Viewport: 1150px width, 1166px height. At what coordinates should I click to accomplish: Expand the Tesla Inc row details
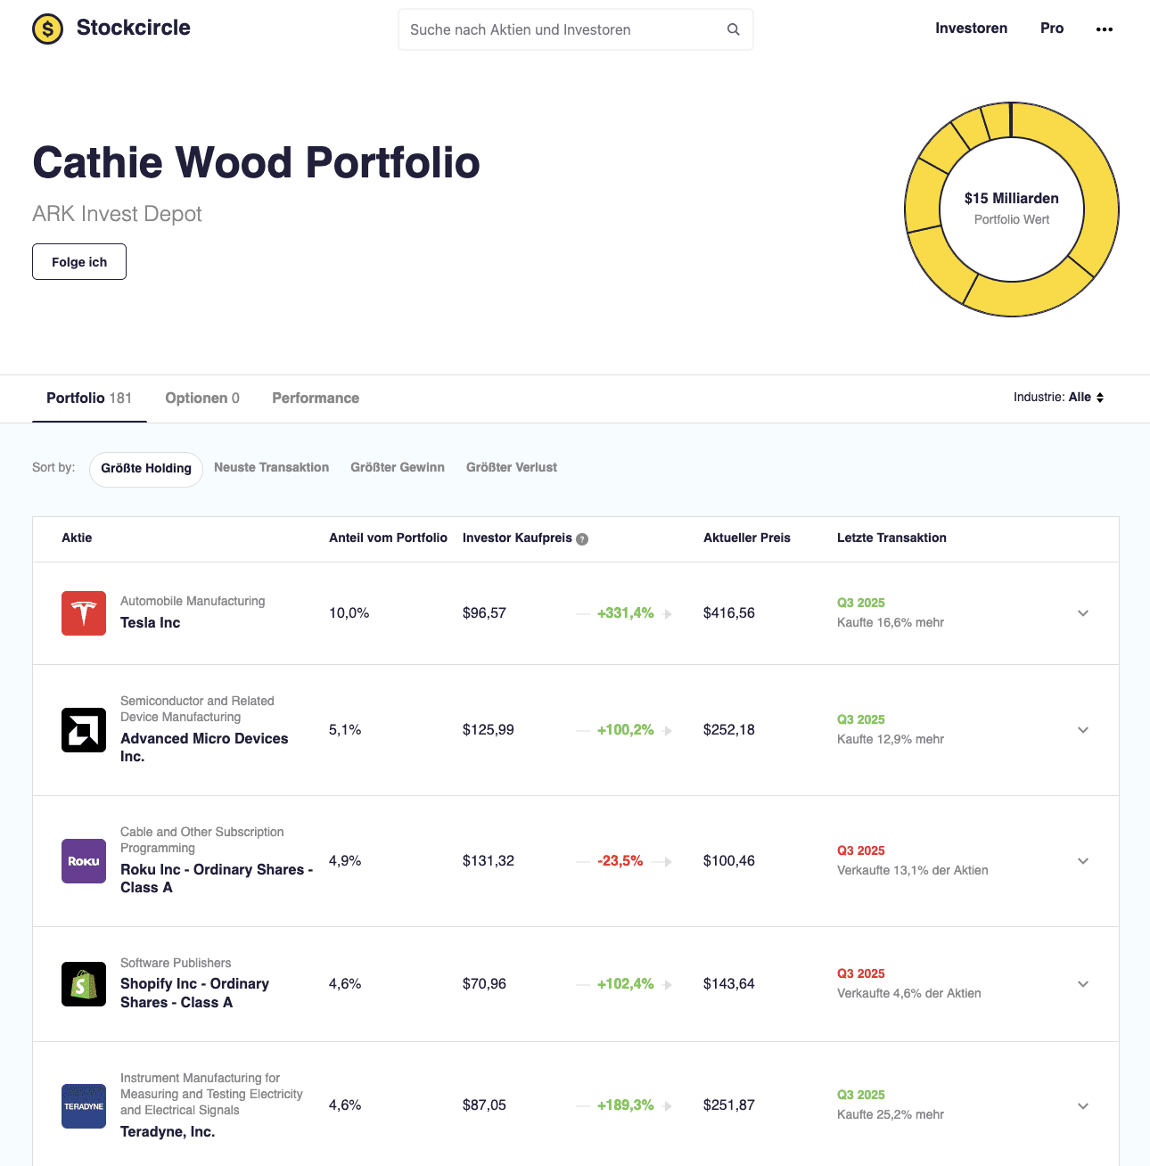[x=1082, y=613]
